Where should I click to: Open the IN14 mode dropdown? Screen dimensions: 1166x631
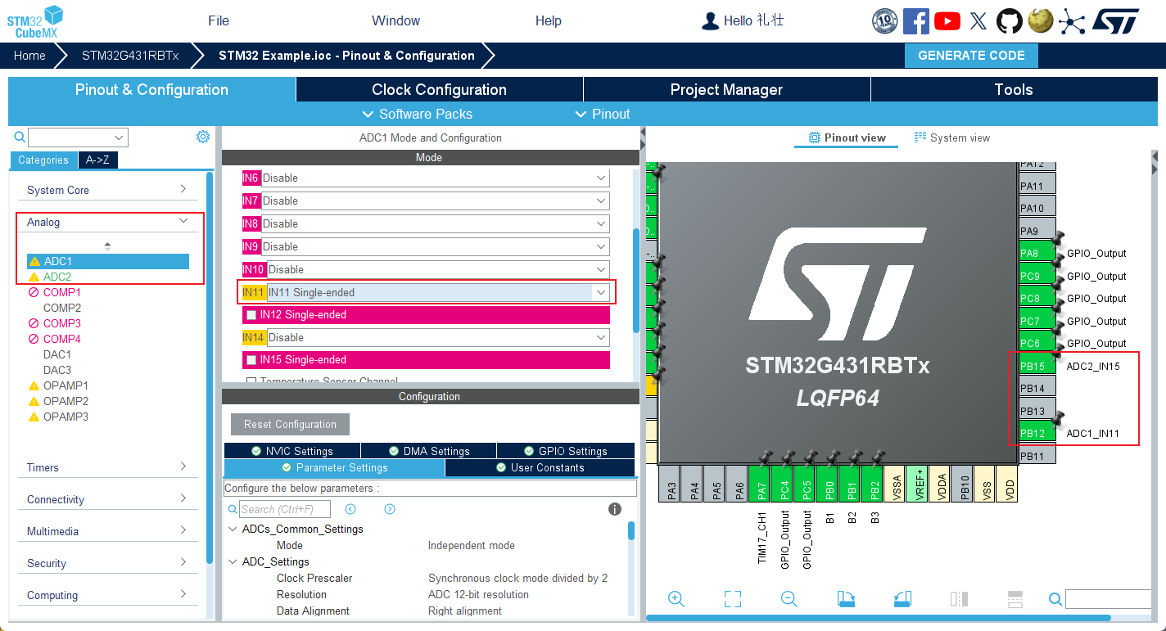coord(601,337)
